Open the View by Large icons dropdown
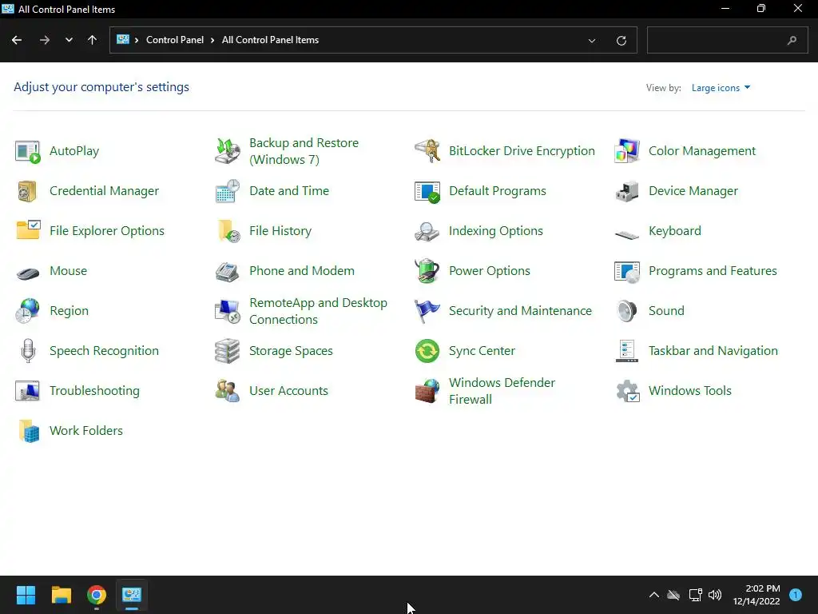 pyautogui.click(x=721, y=88)
